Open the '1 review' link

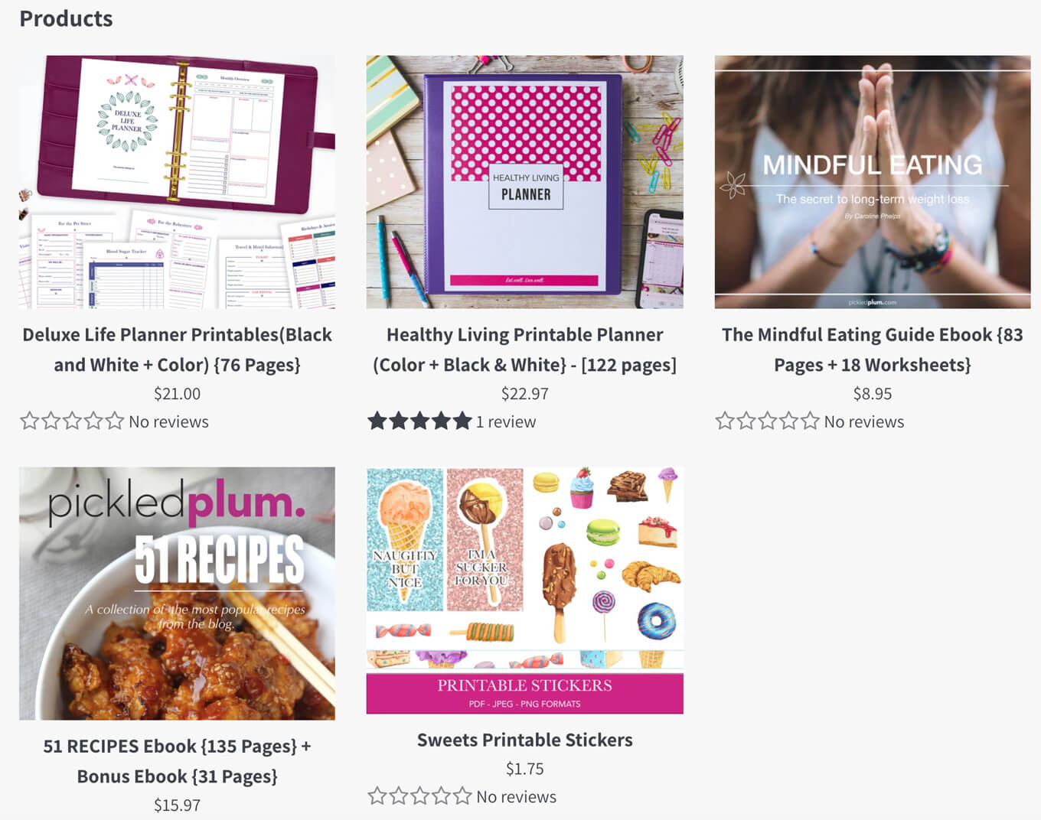506,421
